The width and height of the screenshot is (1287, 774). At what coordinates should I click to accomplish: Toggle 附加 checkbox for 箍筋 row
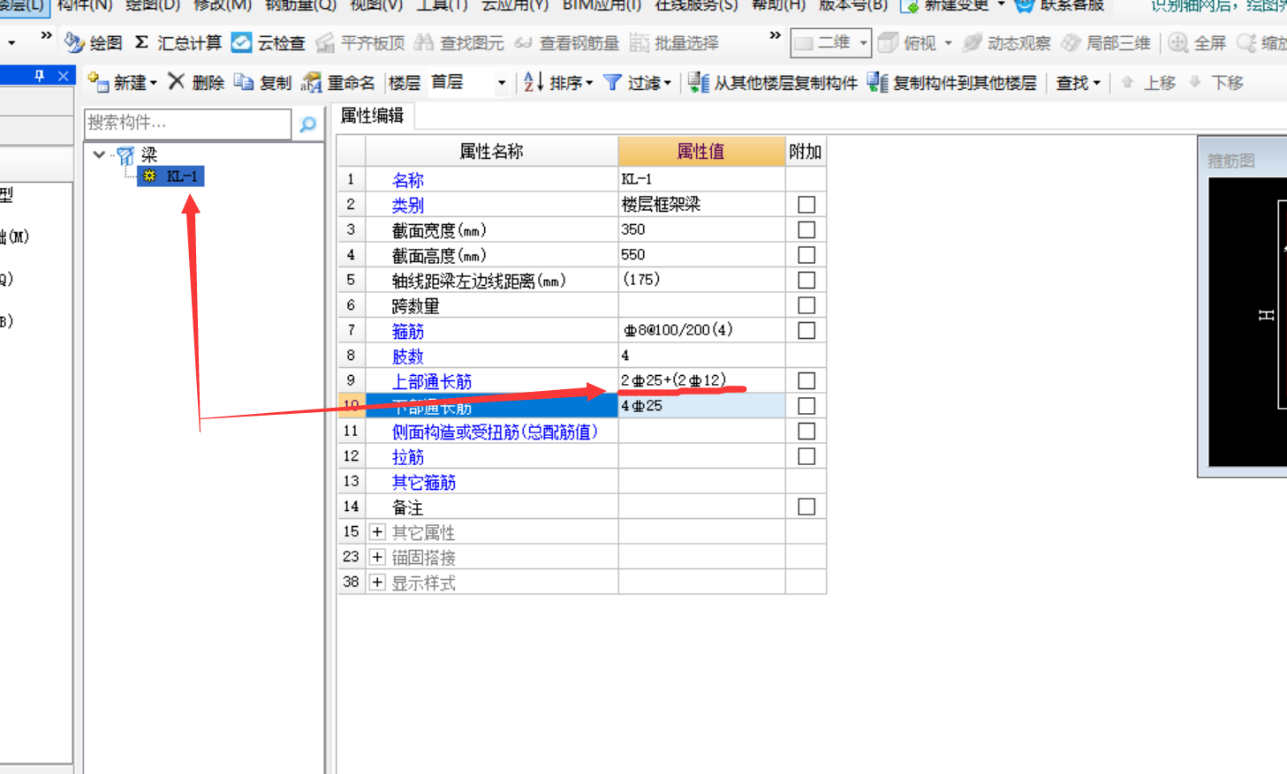coord(806,330)
